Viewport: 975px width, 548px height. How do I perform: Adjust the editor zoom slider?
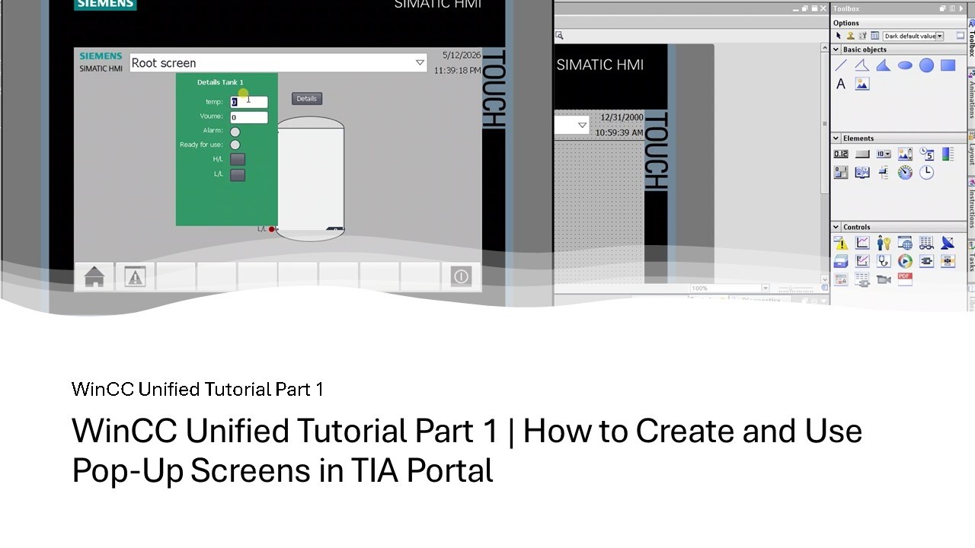tap(794, 288)
